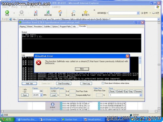Screen dimensions: 163x122
Task: Click the log pane scroll down arrow
Action: pyautogui.click(x=140, y=79)
